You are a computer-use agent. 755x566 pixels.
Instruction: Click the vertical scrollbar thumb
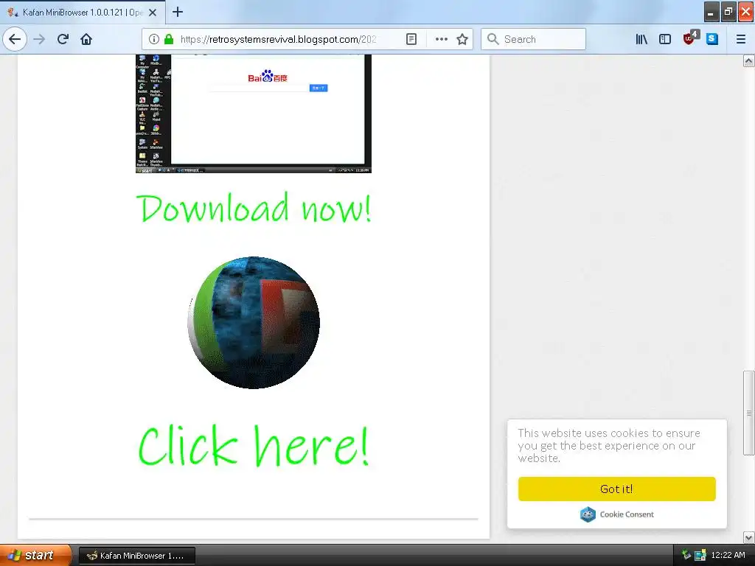pos(748,413)
